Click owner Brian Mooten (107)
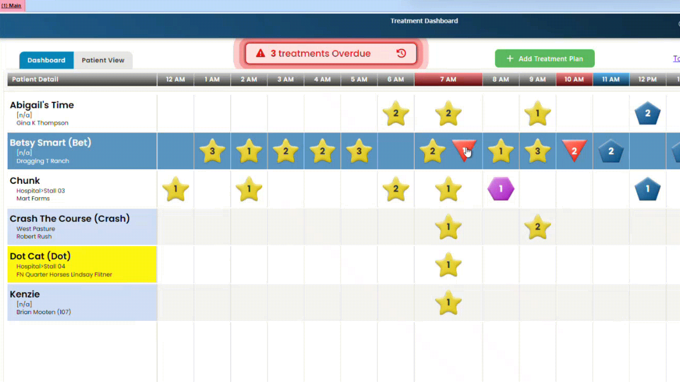This screenshot has width=680, height=382. click(44, 312)
